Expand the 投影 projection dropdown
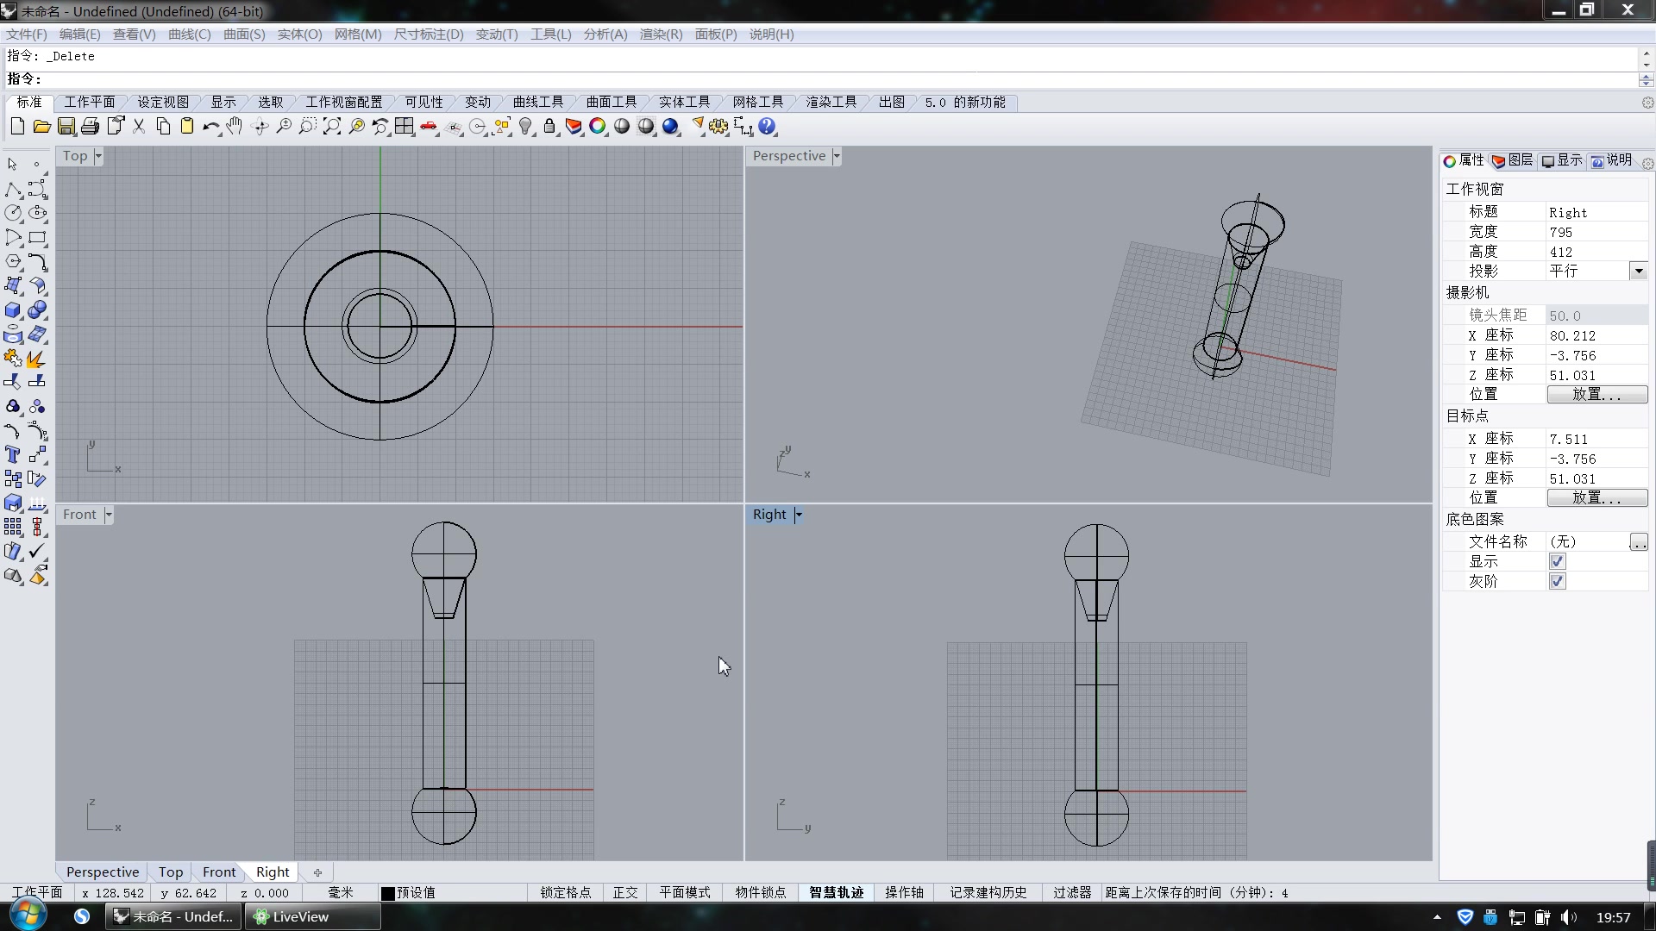This screenshot has height=931, width=1656. (x=1638, y=272)
